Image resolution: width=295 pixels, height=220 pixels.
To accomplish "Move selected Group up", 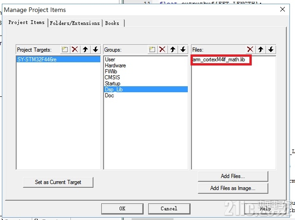I will (x=173, y=49).
